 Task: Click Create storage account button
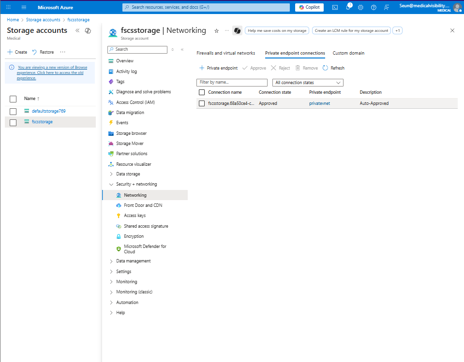pyautogui.click(x=17, y=52)
